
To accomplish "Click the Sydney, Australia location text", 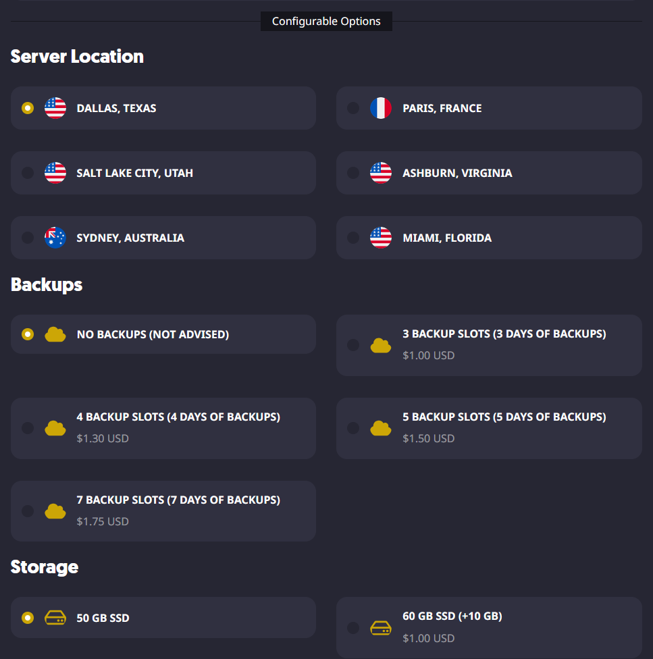I will point(130,238).
